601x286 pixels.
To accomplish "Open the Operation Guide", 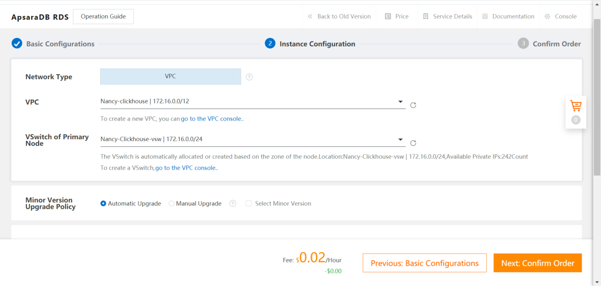I will (103, 17).
